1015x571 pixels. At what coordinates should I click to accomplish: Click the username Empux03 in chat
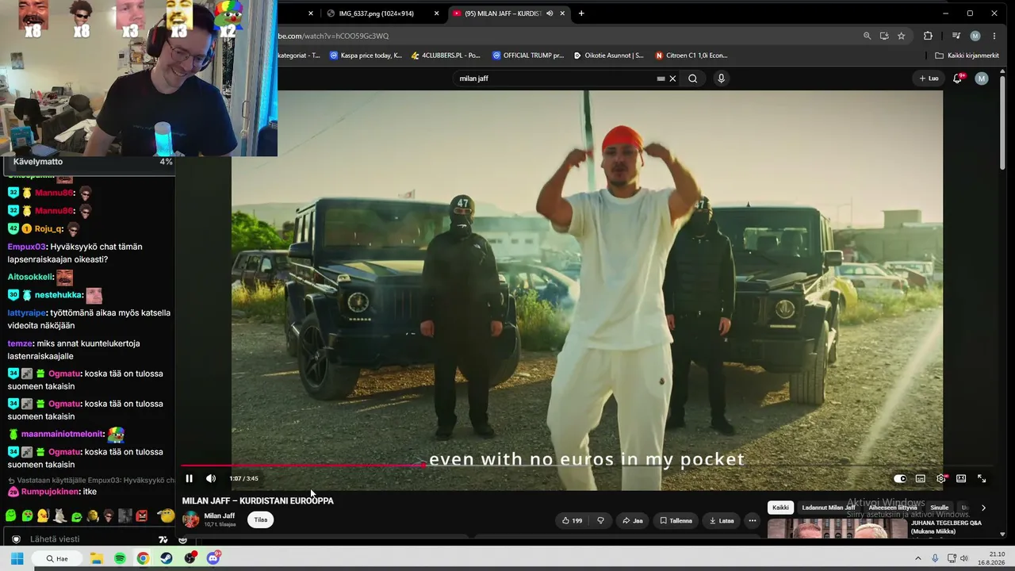click(26, 247)
